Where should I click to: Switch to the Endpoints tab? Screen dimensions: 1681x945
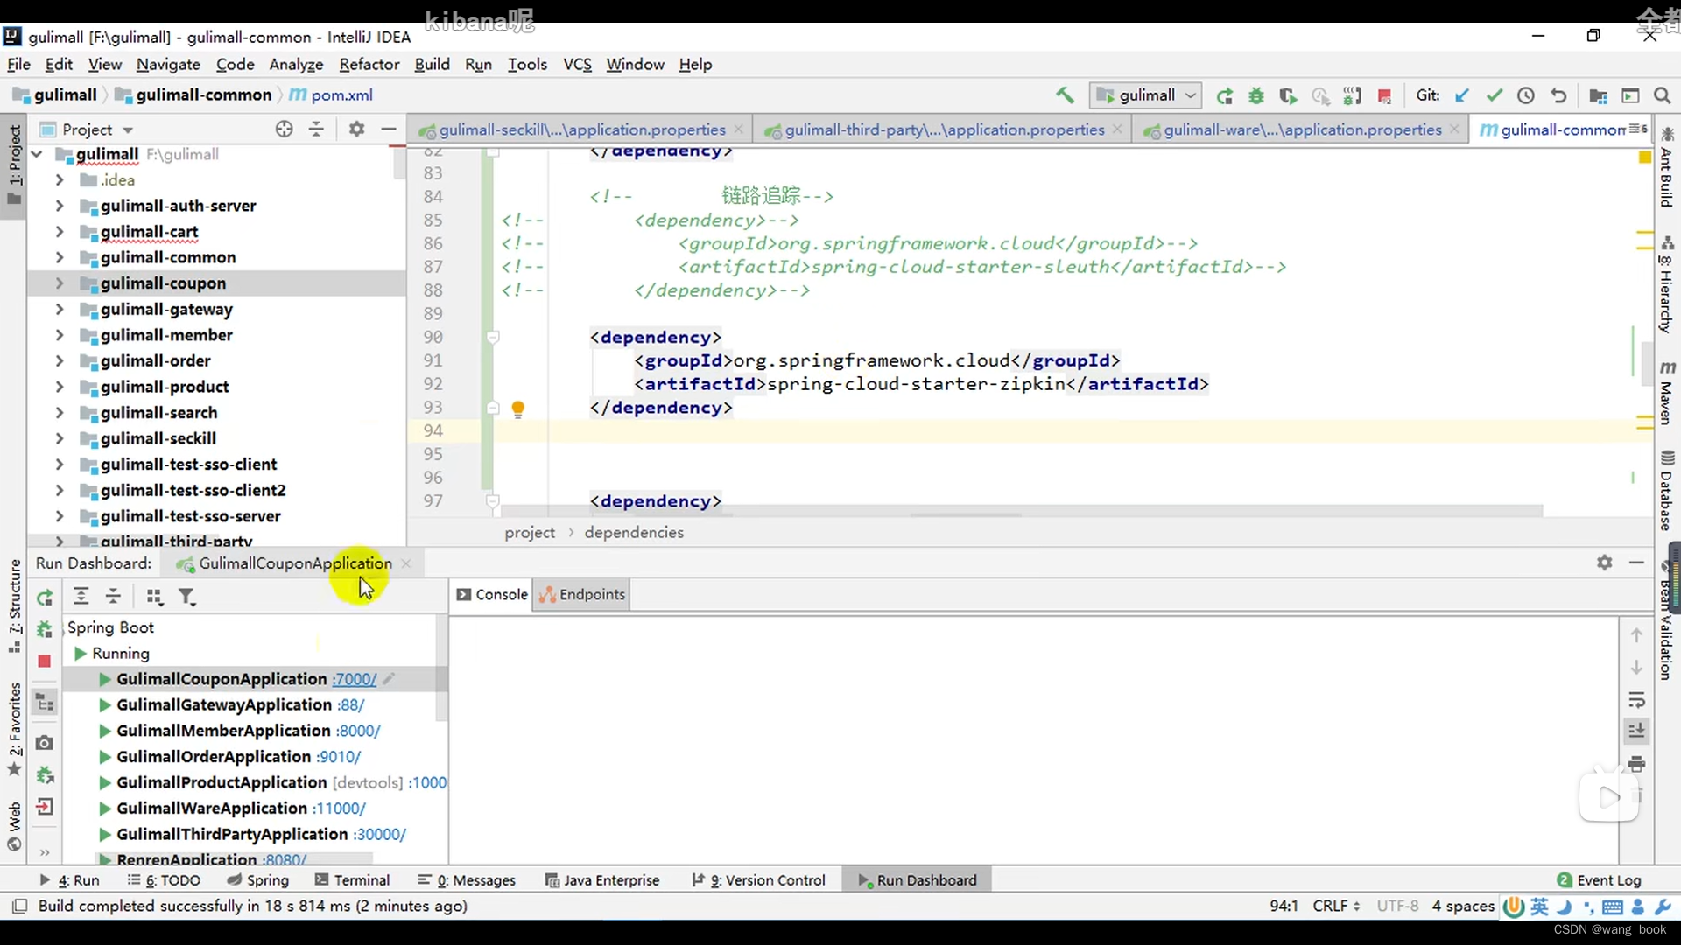pyautogui.click(x=583, y=595)
